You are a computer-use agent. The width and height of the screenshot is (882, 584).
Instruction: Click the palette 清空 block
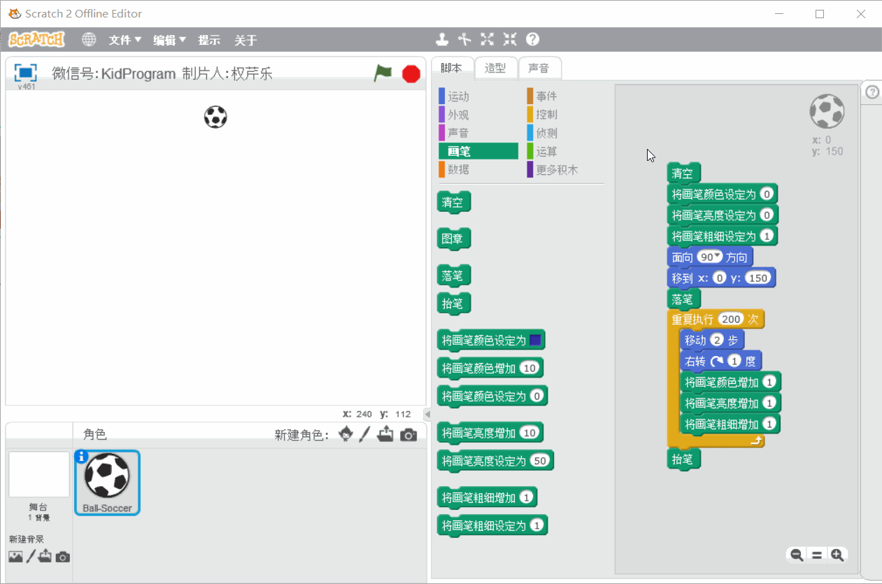pos(454,202)
